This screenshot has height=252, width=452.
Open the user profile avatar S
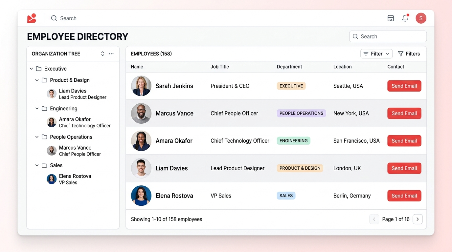click(x=421, y=18)
